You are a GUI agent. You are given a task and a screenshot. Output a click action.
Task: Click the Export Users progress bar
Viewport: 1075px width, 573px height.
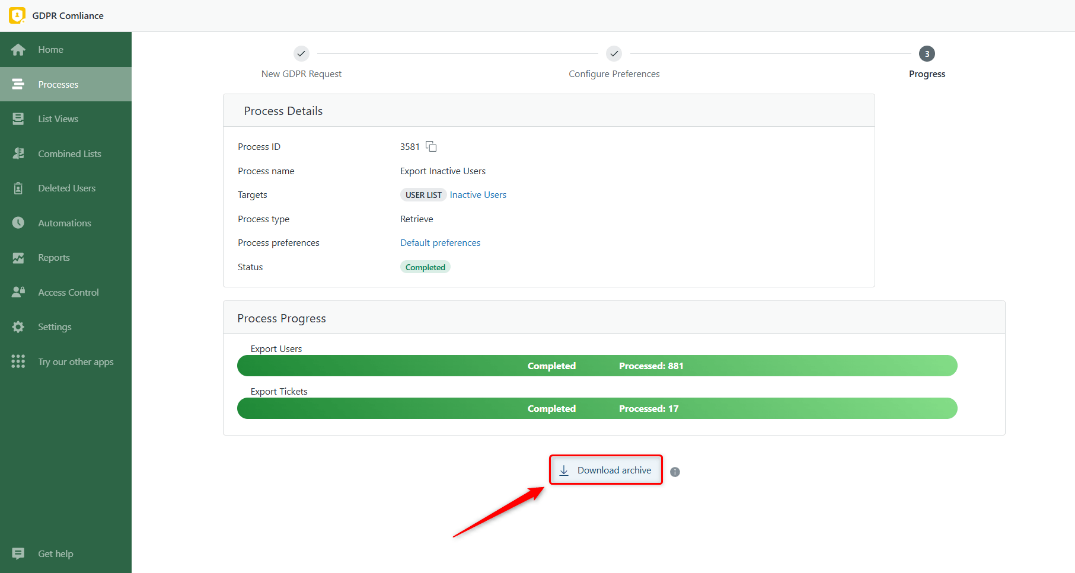point(597,366)
